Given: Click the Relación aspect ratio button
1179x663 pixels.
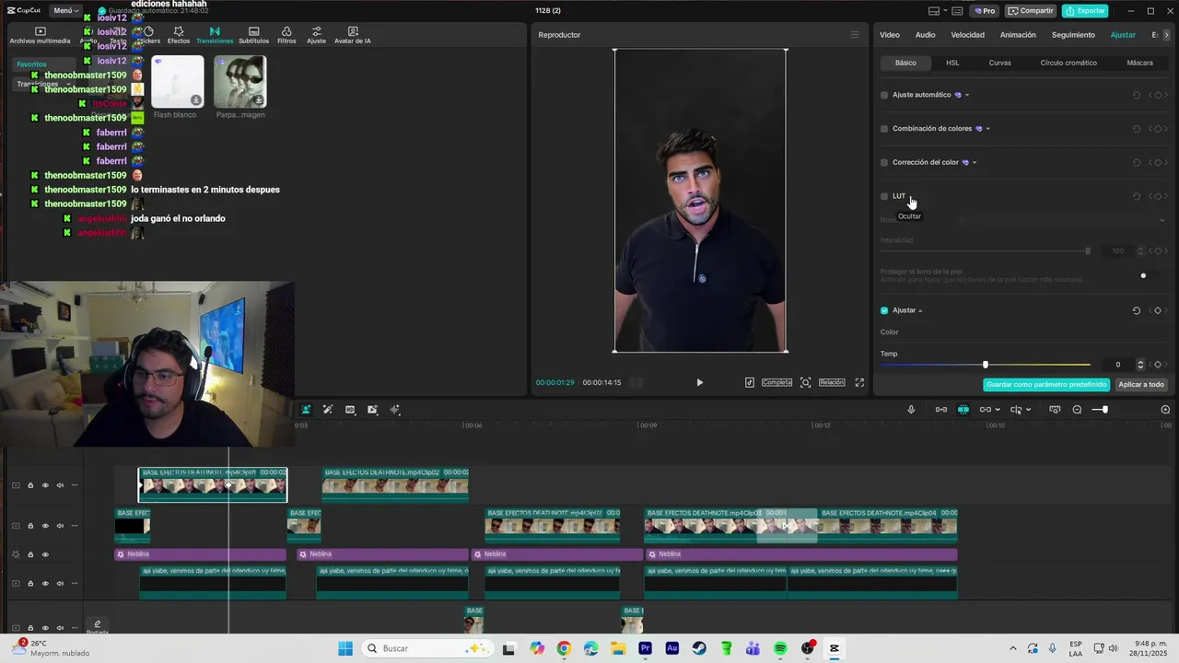Looking at the screenshot, I should pos(832,382).
